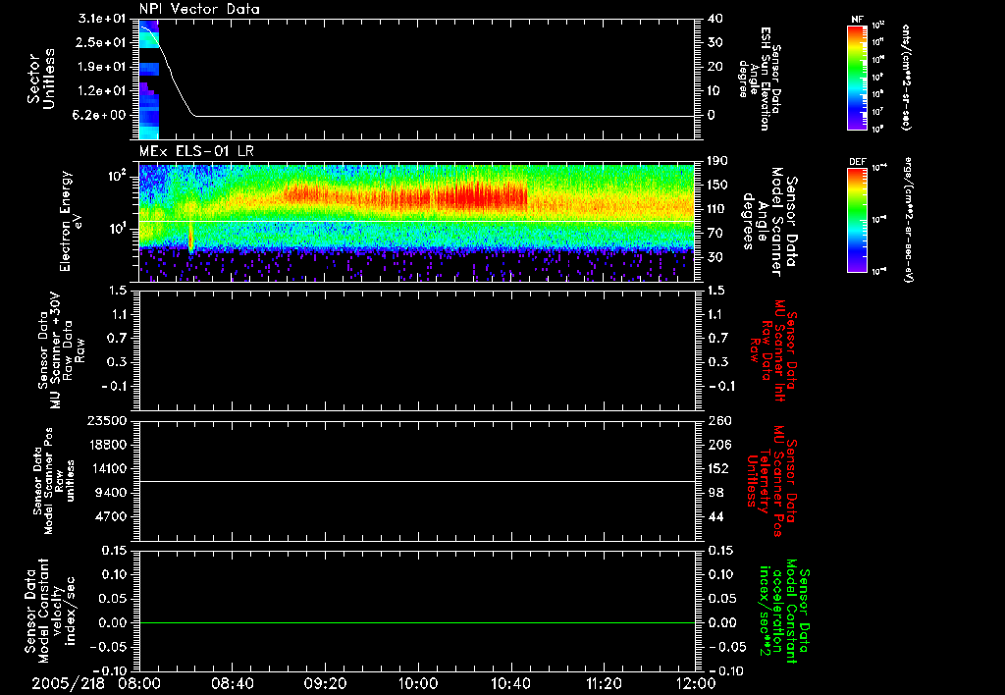Click the "260" telemetry tick label
The height and width of the screenshot is (695, 1005).
click(x=717, y=420)
